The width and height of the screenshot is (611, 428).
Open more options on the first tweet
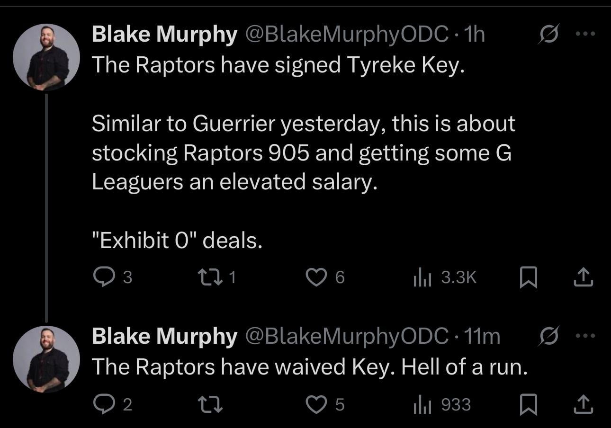(586, 33)
